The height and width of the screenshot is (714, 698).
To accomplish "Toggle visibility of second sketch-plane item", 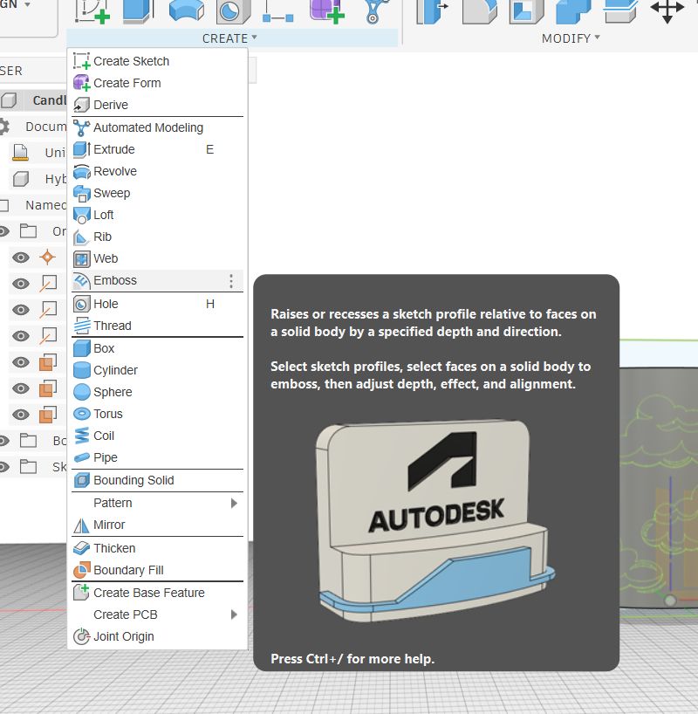I will (20, 310).
